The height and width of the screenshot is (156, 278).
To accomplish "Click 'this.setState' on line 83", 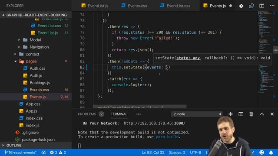I will (127, 67).
